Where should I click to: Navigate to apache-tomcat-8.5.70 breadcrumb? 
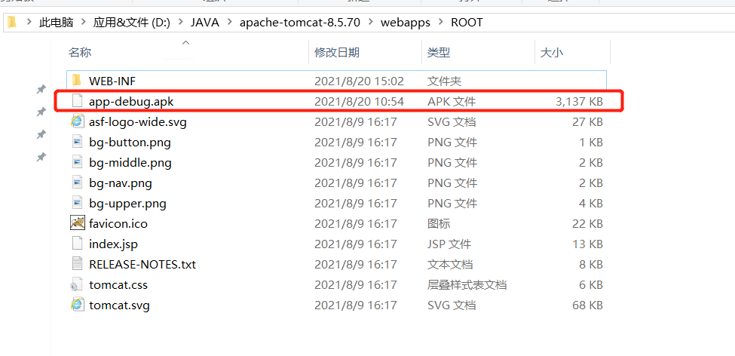coord(300,23)
